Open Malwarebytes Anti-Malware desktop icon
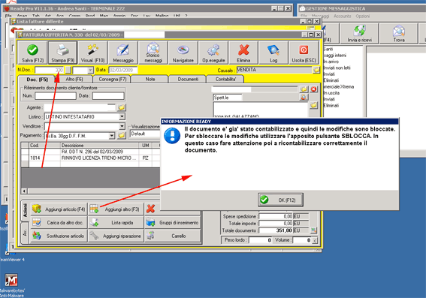 tap(12, 285)
